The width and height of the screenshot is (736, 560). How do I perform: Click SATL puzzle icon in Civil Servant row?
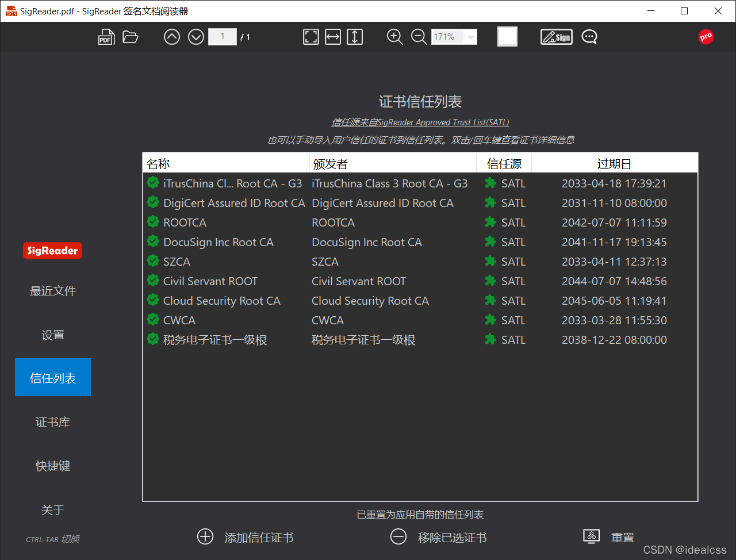490,281
